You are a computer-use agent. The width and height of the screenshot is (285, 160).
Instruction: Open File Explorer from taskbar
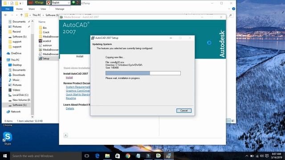coord(107,156)
